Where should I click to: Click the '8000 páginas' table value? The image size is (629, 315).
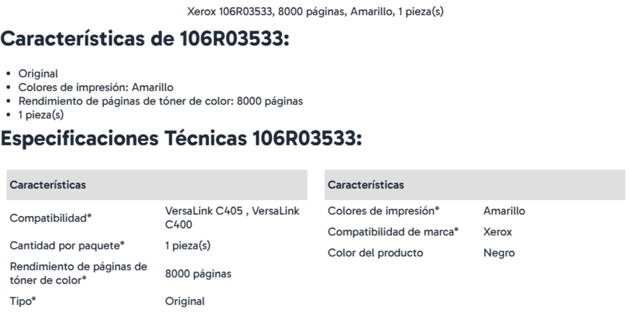coord(198,274)
